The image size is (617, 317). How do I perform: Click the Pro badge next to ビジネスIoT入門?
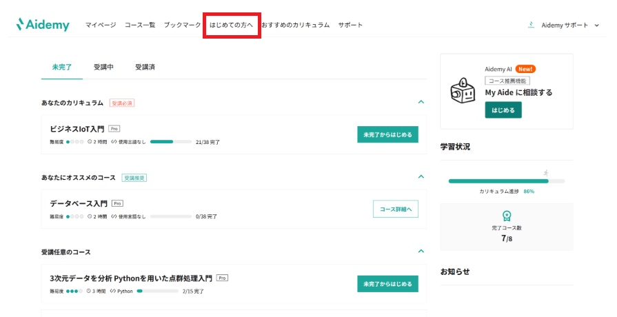[x=114, y=128]
